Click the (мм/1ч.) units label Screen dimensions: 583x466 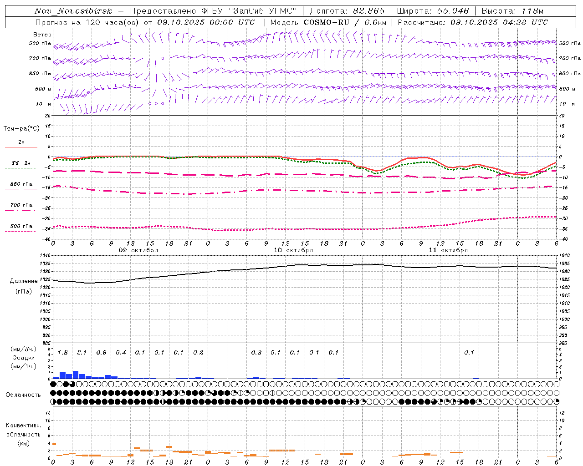point(23,366)
